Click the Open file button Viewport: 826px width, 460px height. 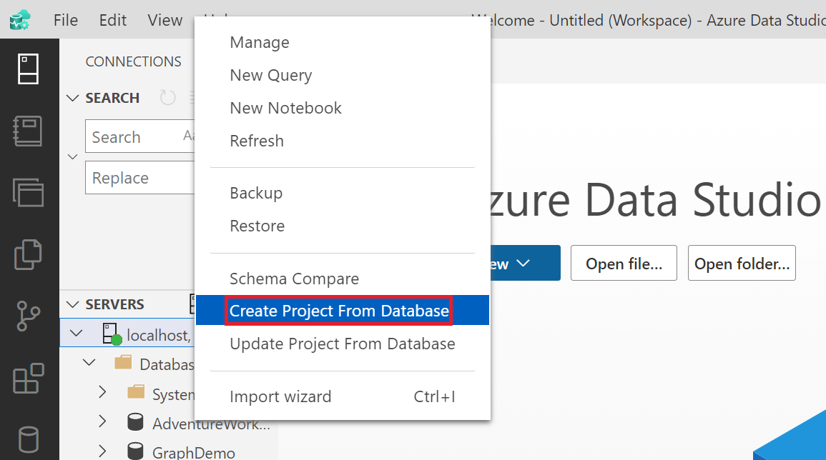tap(623, 263)
